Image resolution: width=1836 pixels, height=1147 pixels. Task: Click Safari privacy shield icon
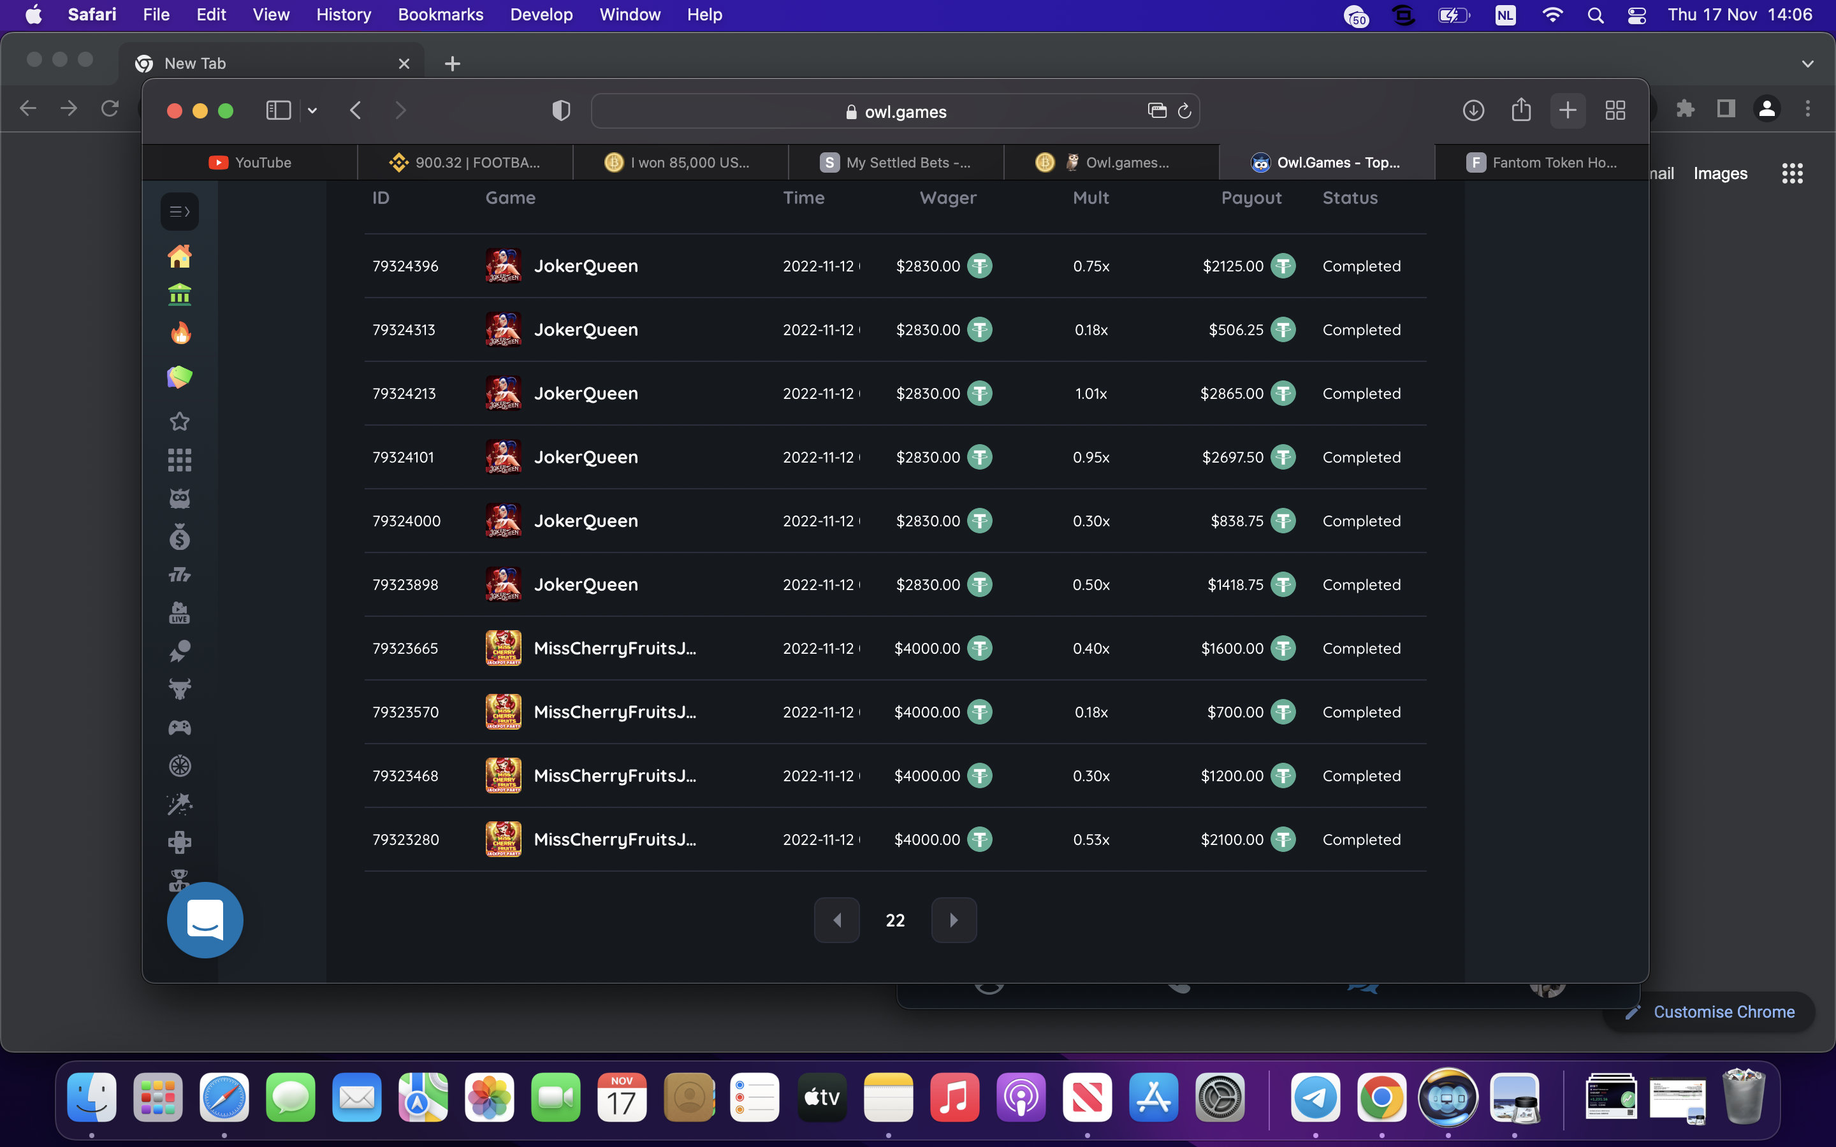pos(560,111)
